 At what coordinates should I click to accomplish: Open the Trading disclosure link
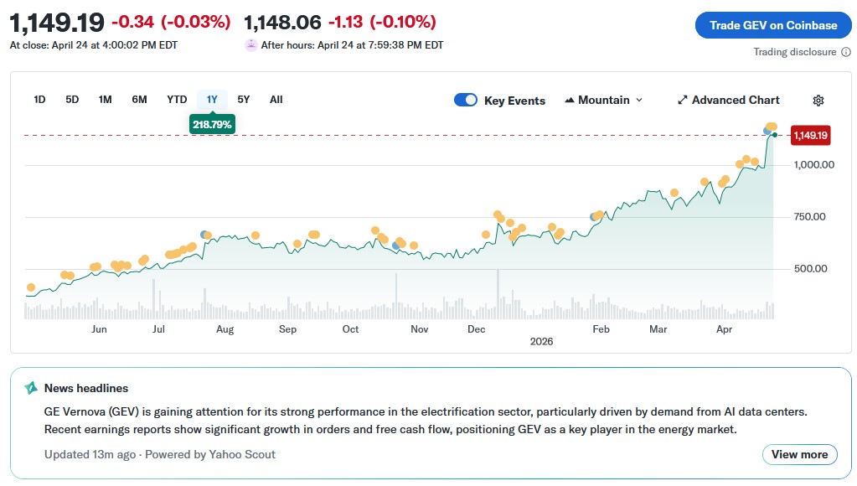(794, 52)
